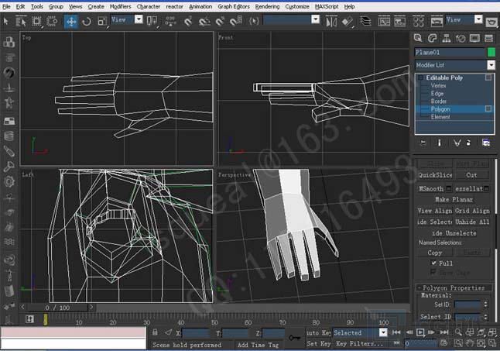Activate the Select and Move tool
Image resolution: width=500 pixels, height=351 pixels.
tap(70, 22)
